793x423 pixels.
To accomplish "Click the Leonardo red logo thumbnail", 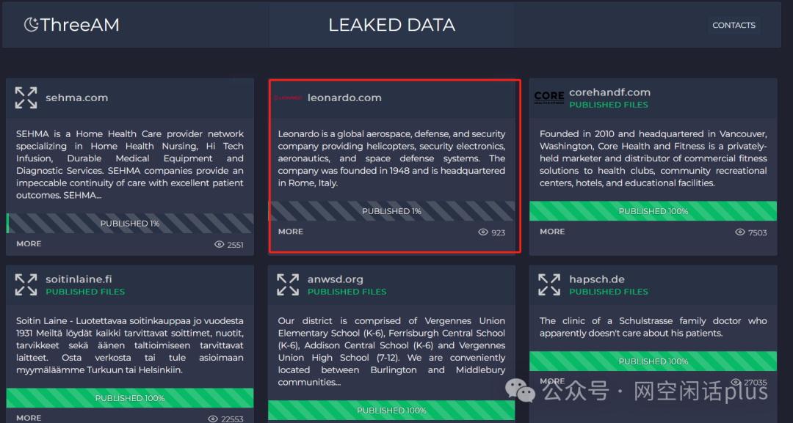I will pos(289,98).
